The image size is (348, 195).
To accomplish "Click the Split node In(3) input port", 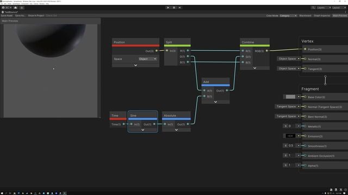I will pyautogui.click(x=167, y=50).
